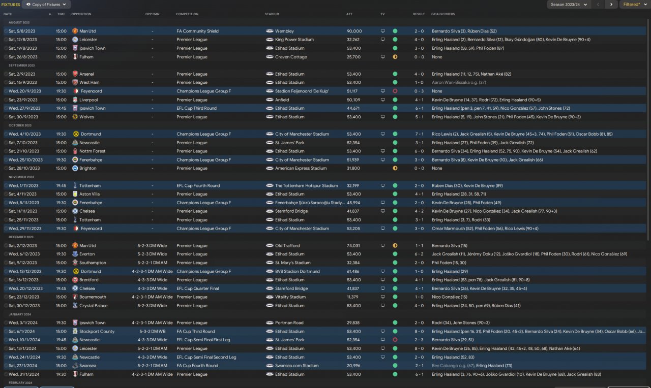This screenshot has height=388, width=651.
Task: Click the Crystal Palace club badge
Action: pos(75,306)
